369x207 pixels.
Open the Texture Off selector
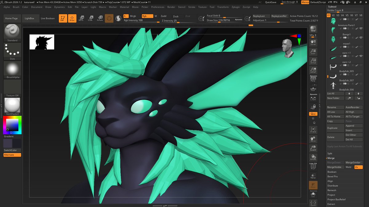[x=12, y=88]
